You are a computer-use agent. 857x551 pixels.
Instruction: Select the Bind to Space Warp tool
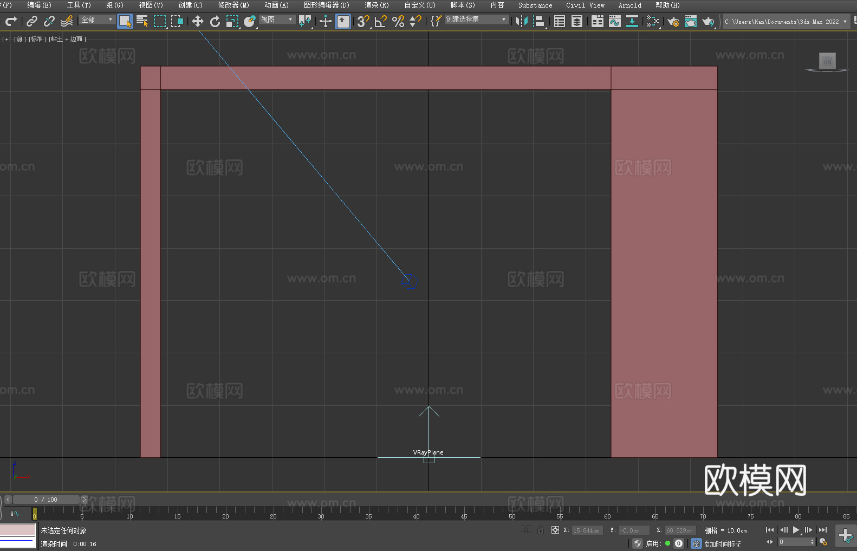tap(67, 21)
